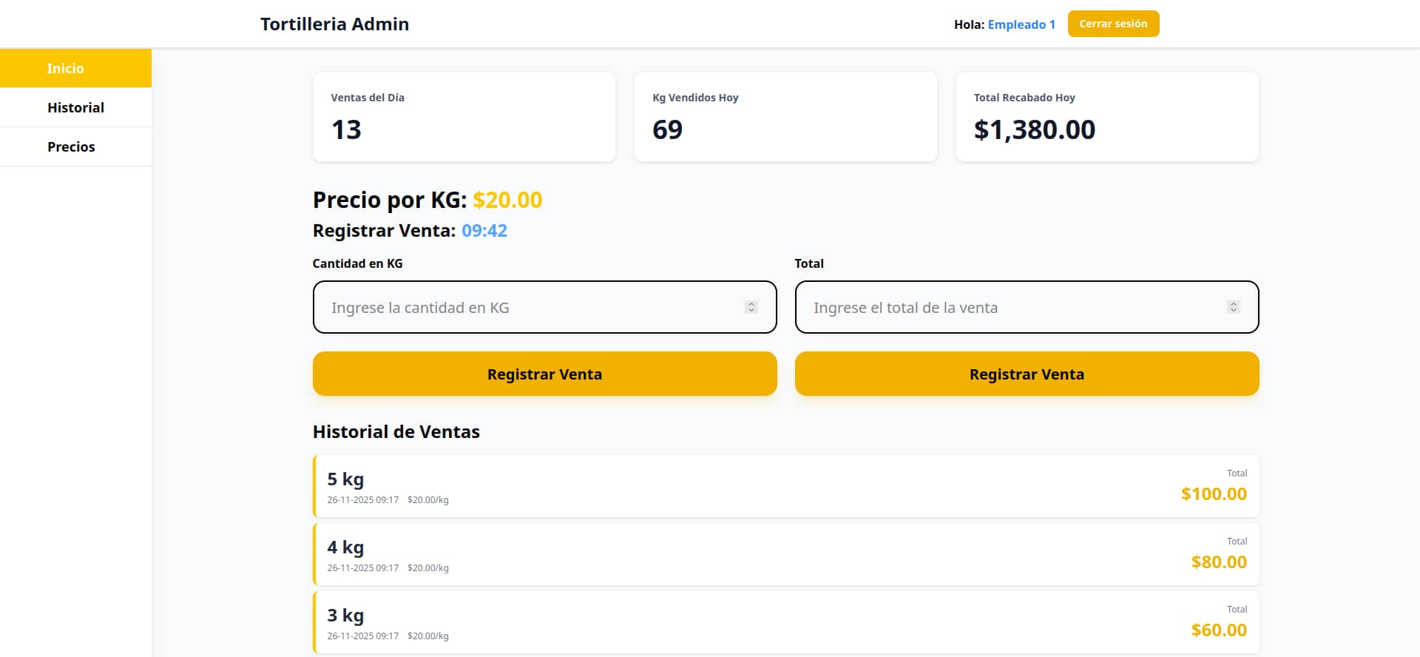Click the Cerrar sesión button
Screen dimensions: 1420x657
(x=1113, y=24)
